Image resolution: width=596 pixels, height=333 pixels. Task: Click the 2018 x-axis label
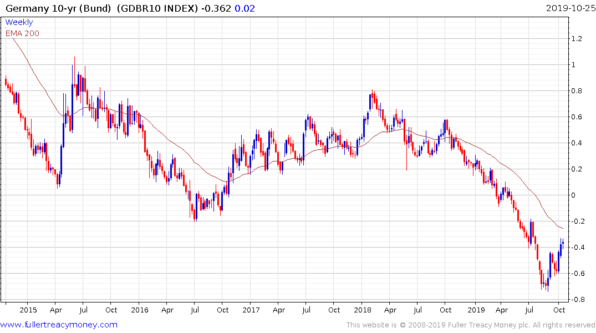point(363,310)
